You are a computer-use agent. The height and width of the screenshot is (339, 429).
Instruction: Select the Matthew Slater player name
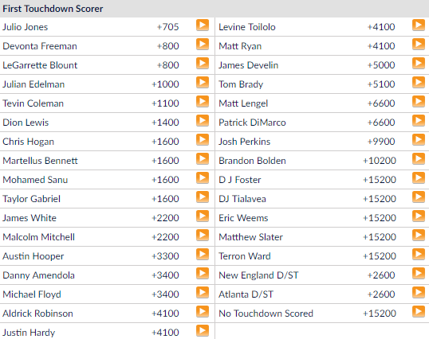pos(250,237)
